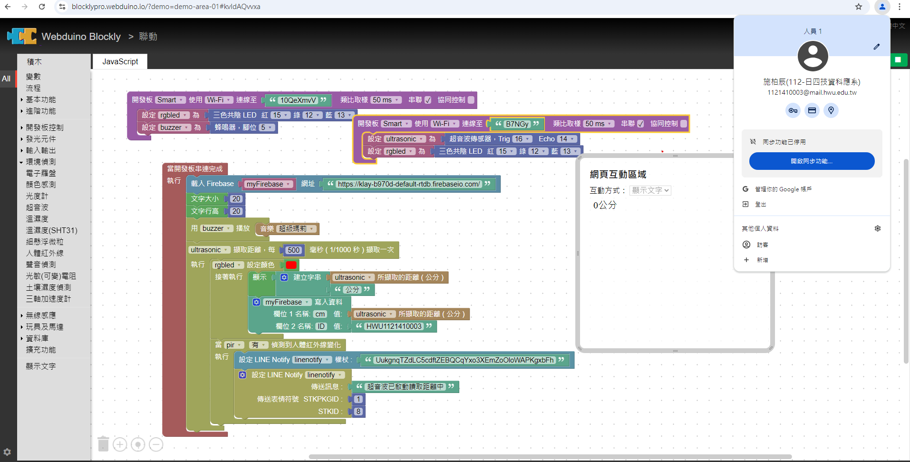This screenshot has height=462, width=910.
Task: Switch to the JavaScript tab
Action: coord(120,61)
